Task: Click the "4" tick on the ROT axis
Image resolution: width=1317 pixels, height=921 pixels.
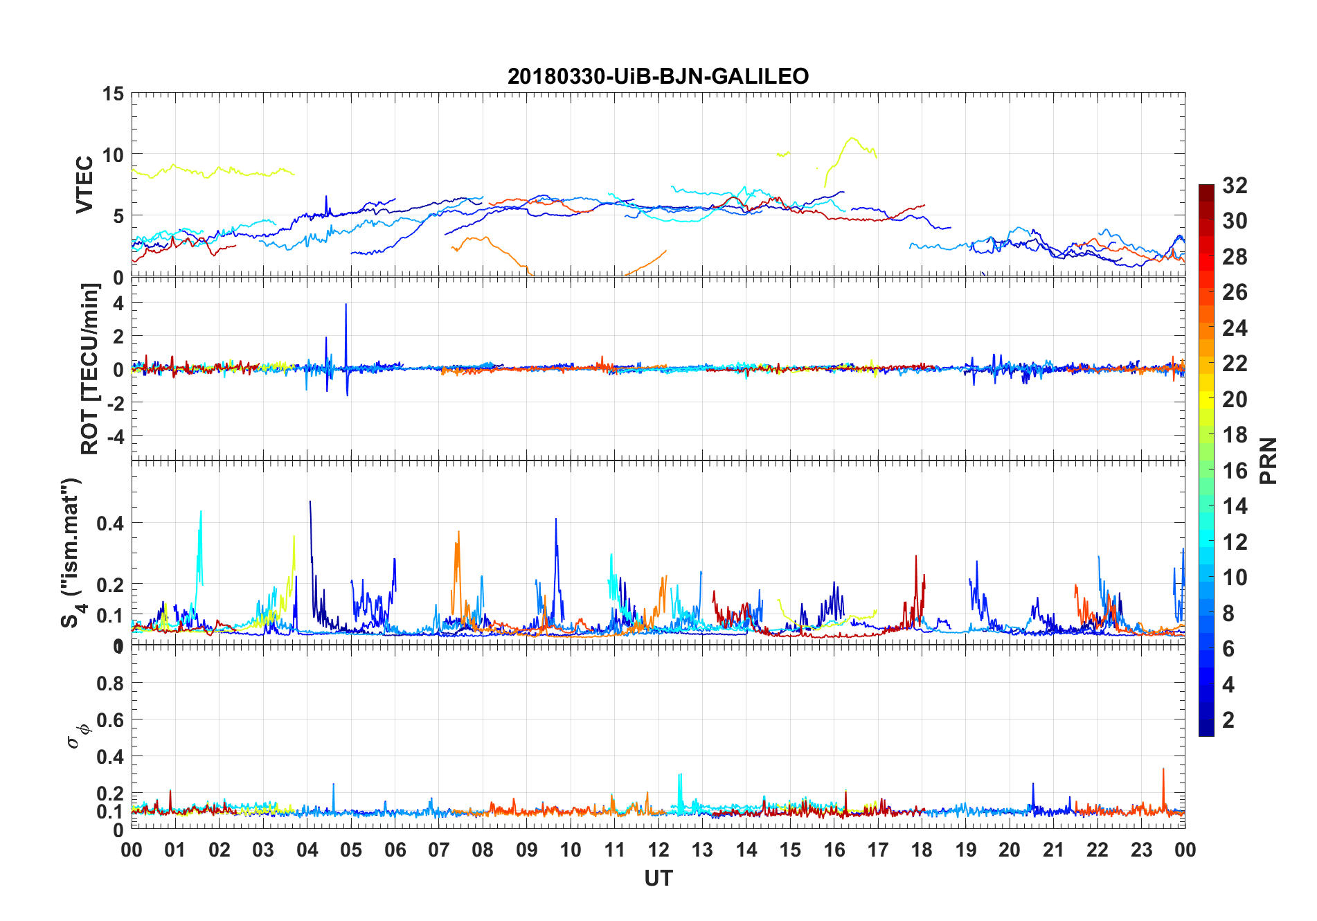Action: pyautogui.click(x=118, y=303)
